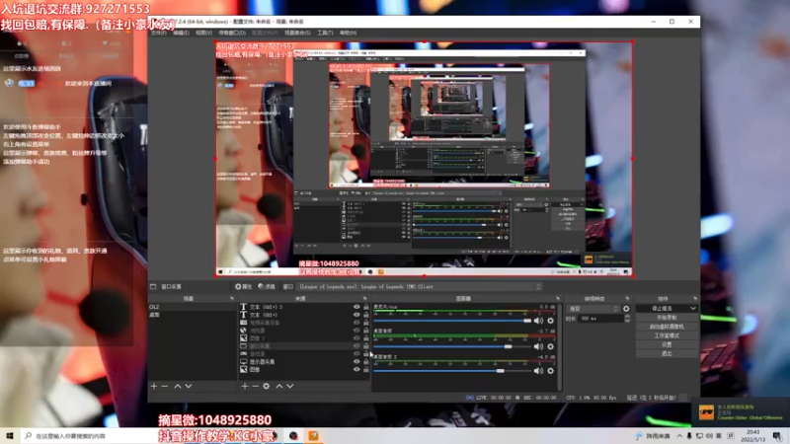The height and width of the screenshot is (444, 790).
Task: Open the 工具(T) menu
Action: (325, 33)
